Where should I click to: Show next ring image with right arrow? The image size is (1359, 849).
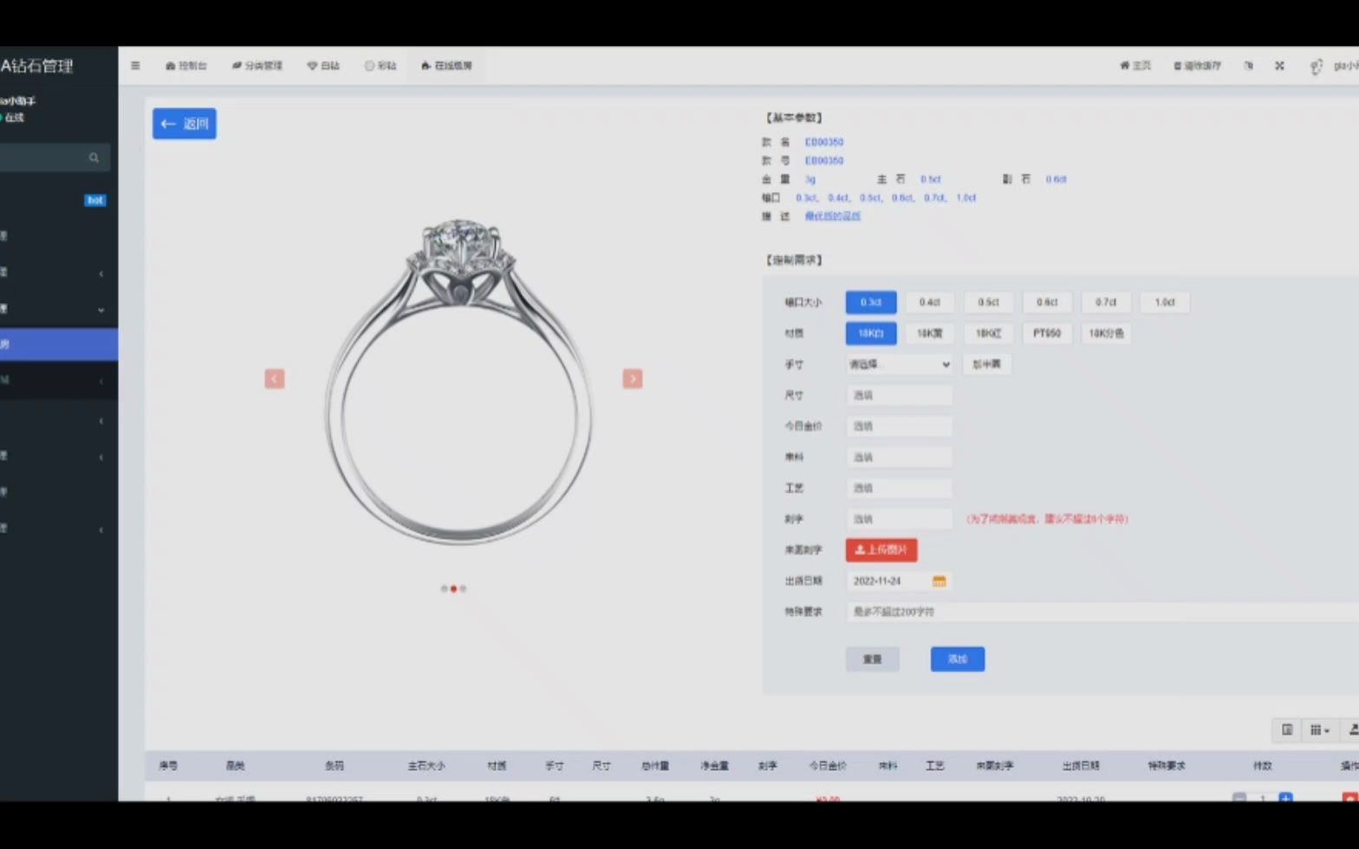tap(633, 379)
